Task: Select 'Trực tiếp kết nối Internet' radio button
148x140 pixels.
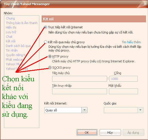Action: [46, 27]
